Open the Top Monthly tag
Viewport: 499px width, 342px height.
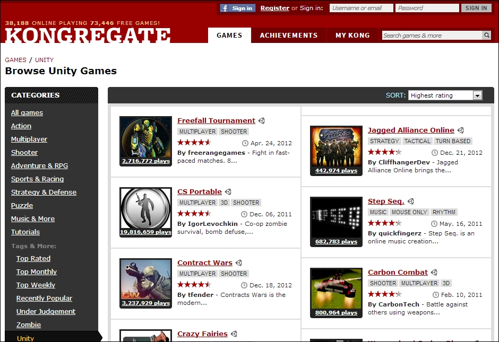tap(37, 272)
